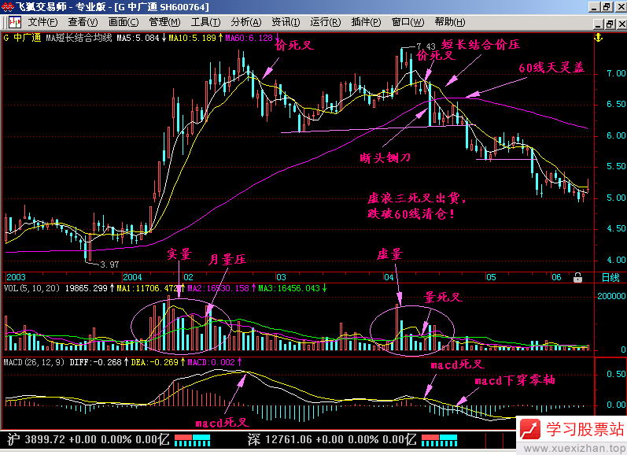
Task: Open the 工具(T) dropdown menu
Action: 206,22
